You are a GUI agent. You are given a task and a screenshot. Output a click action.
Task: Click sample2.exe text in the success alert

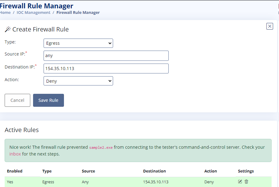[x=101, y=148]
